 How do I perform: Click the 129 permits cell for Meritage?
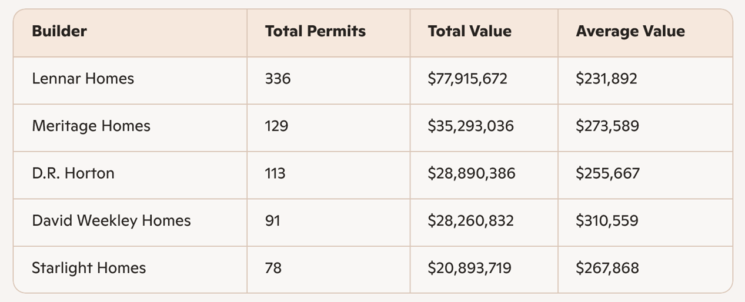(276, 126)
